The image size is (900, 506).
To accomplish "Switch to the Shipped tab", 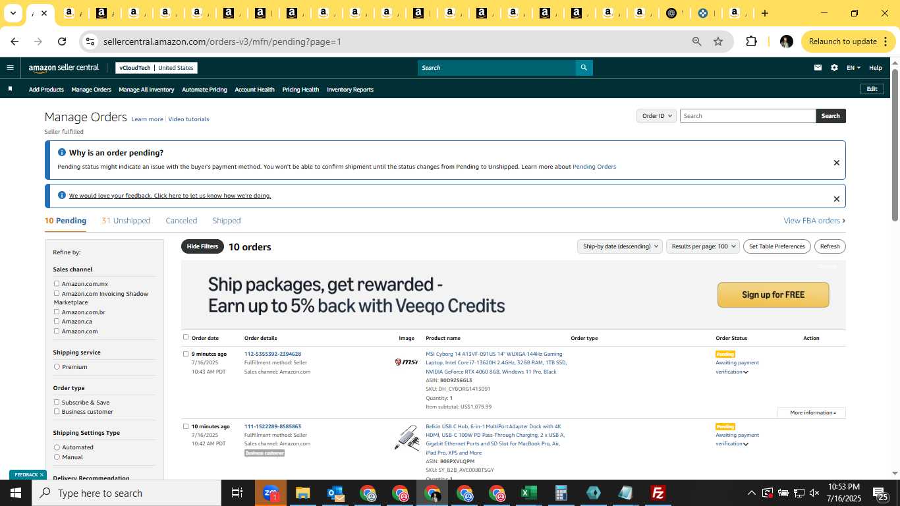I will point(227,221).
